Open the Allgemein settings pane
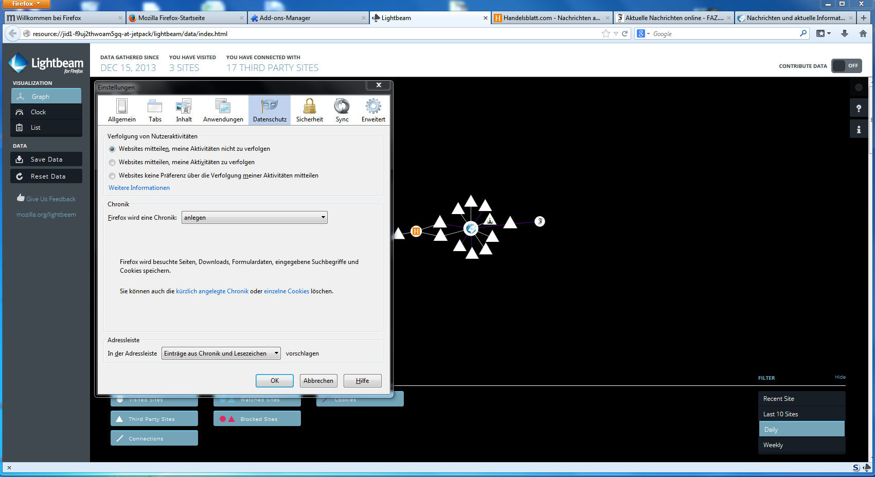875x477 pixels. click(122, 110)
